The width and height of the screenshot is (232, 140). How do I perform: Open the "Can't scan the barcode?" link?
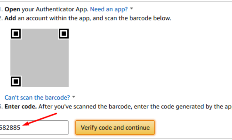pos(37,97)
